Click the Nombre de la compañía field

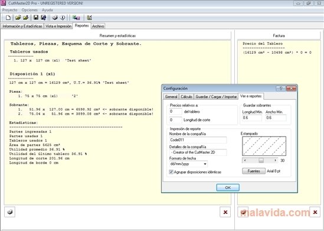[x=198, y=140]
